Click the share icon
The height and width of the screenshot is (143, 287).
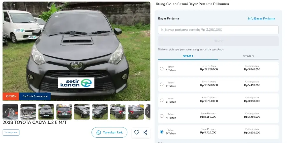tap(145, 133)
